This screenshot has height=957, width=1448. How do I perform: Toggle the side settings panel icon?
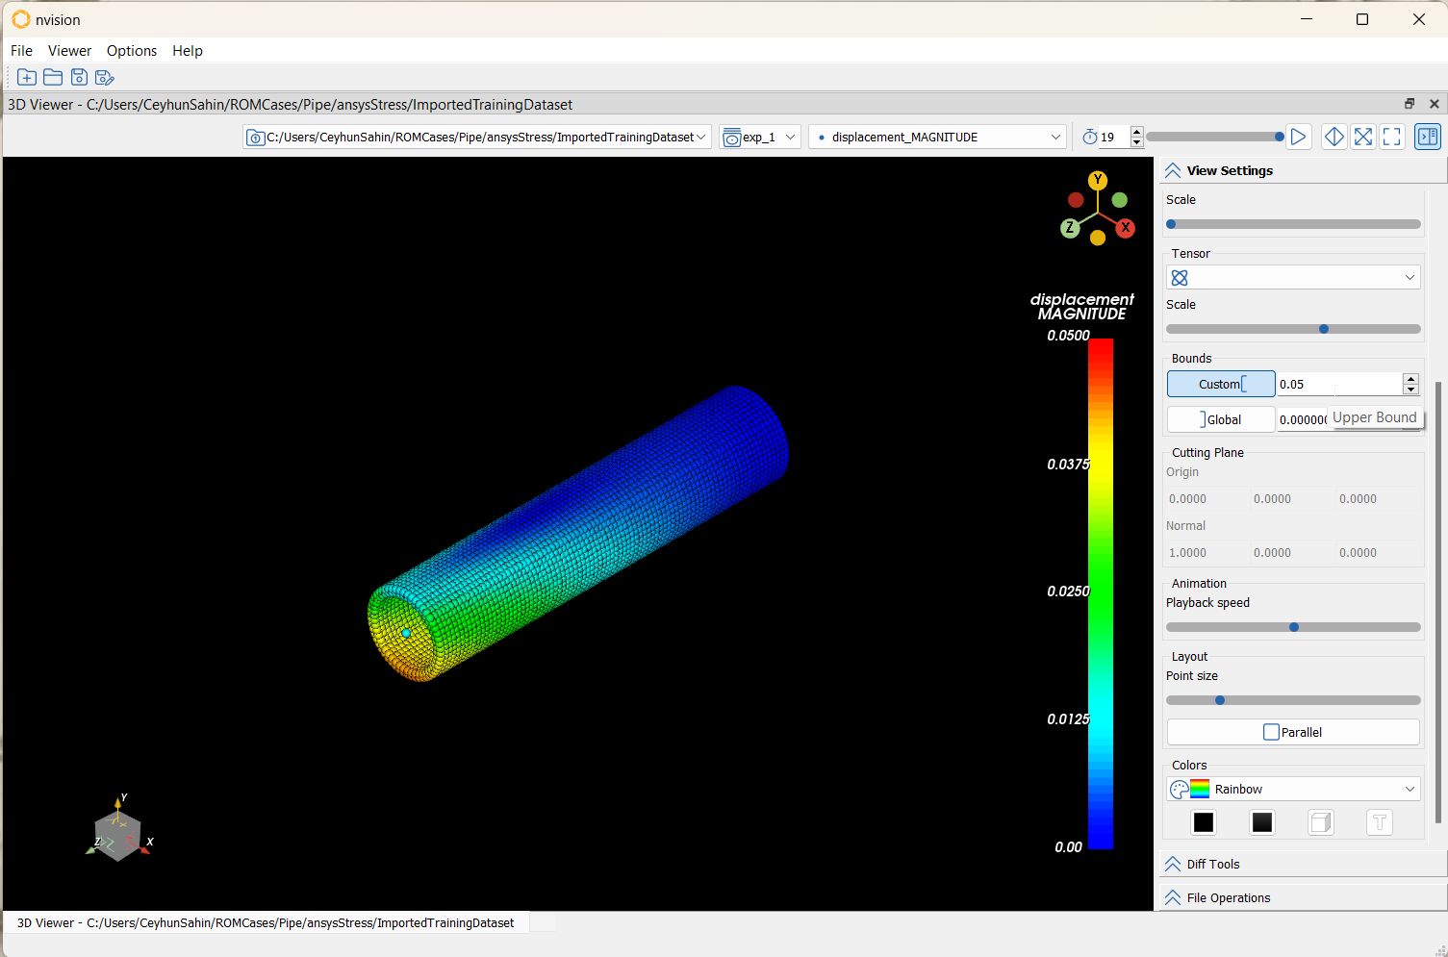(1428, 138)
